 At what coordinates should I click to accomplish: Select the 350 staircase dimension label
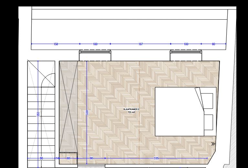tap(38, 114)
